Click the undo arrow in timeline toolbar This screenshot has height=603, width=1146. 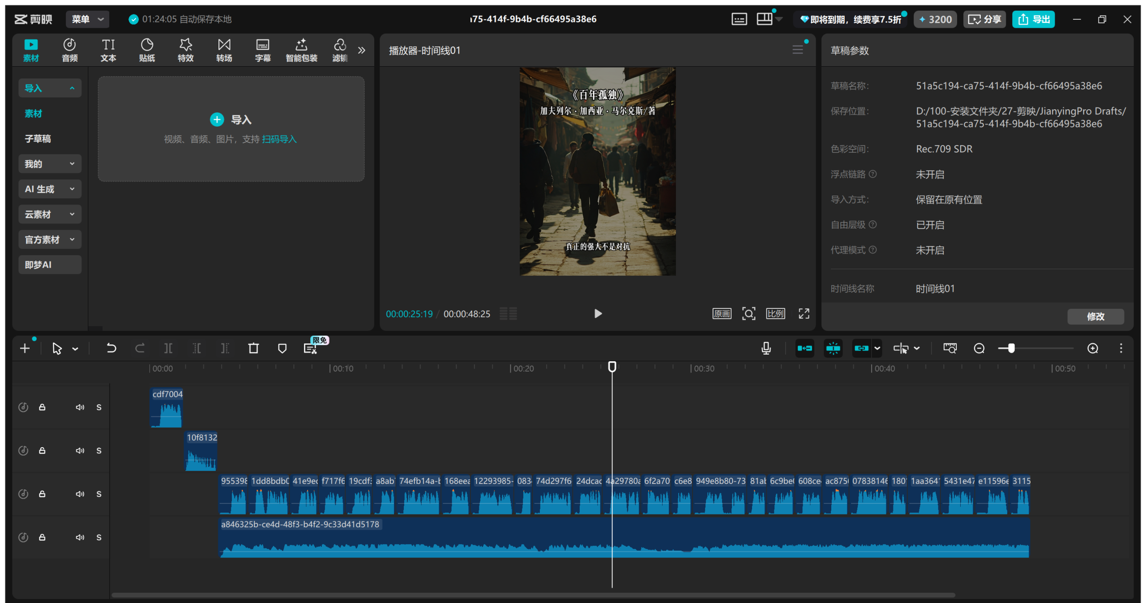click(111, 348)
